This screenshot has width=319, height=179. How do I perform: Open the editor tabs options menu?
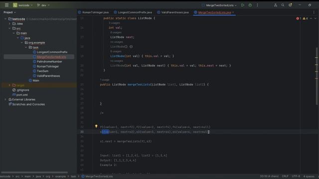click(314, 12)
